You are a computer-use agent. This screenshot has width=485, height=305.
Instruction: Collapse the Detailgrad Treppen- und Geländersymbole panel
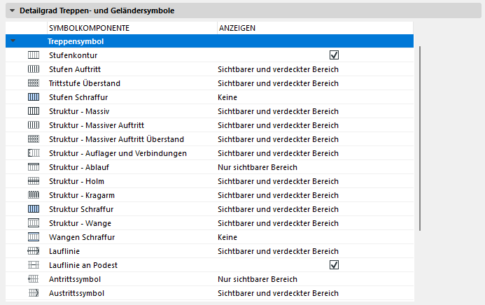(12, 11)
